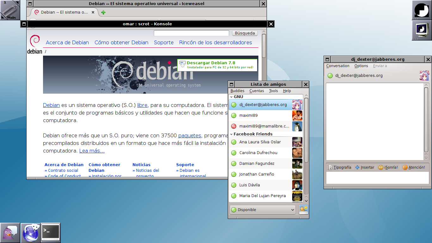
Task: Open the Acerca de Debian nav link
Action: click(67, 42)
